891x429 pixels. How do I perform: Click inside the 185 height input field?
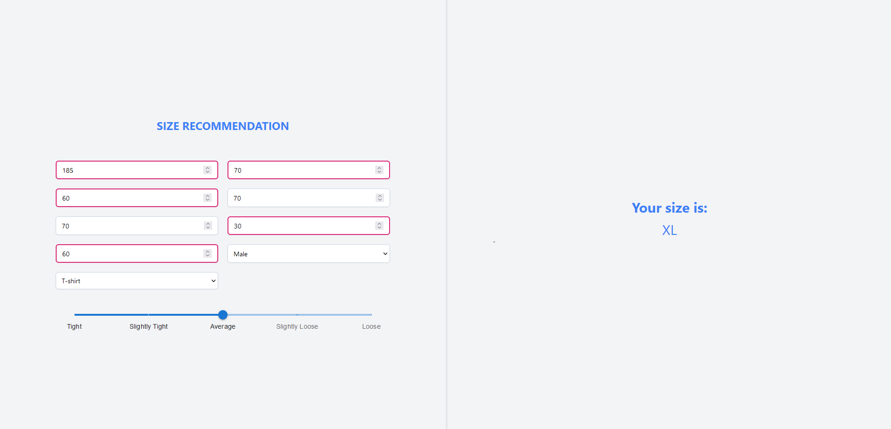click(130, 170)
